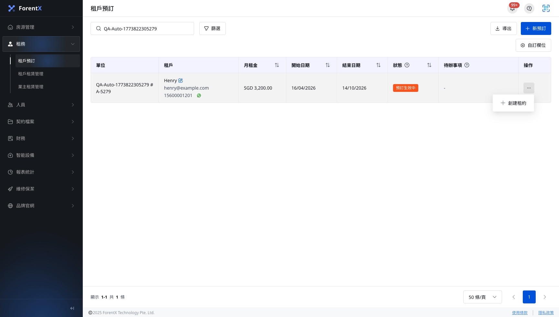This screenshot has height=317, width=559.
Task: Open the 使用條款 link
Action: (520, 313)
